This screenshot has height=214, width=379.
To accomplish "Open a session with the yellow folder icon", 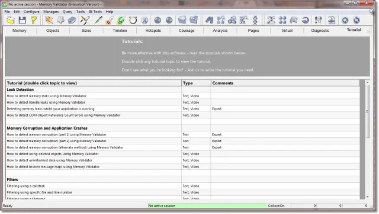I will (x=11, y=20).
